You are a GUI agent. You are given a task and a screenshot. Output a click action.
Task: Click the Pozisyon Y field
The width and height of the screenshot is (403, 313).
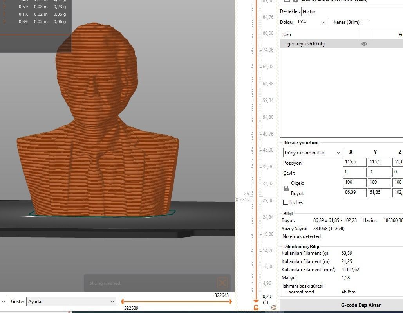(x=379, y=162)
